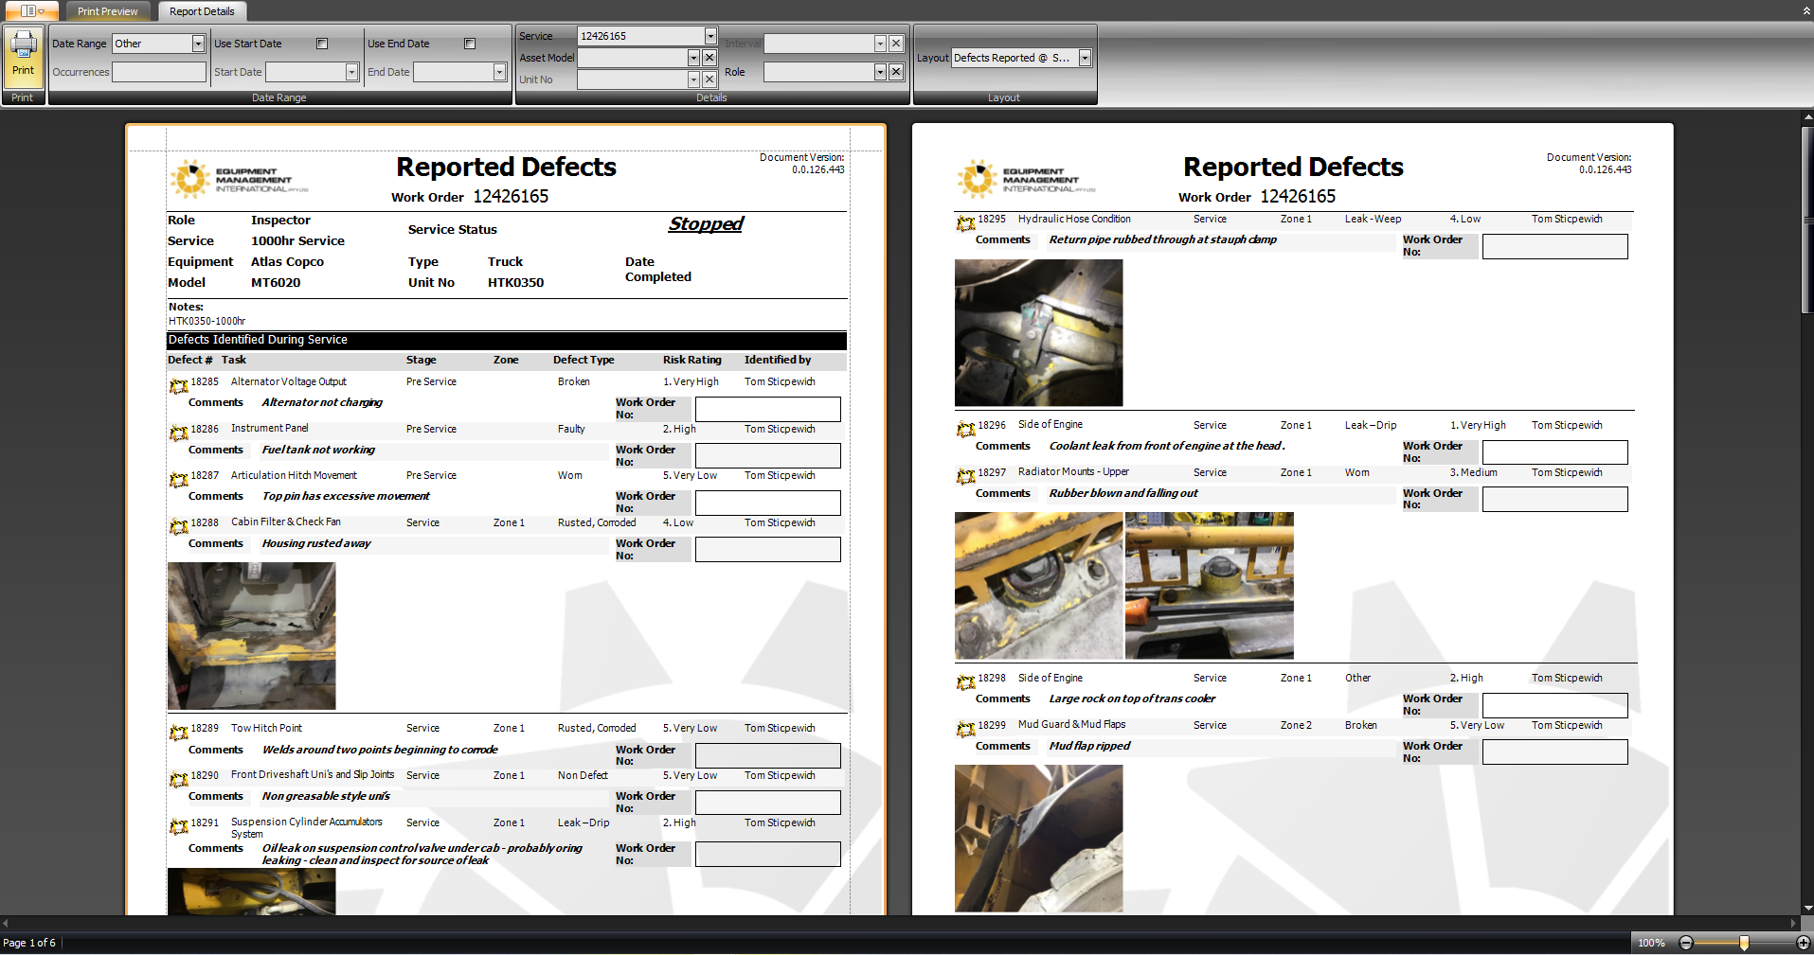The width and height of the screenshot is (1814, 955).
Task: Open the Date Range dropdown
Action: click(x=198, y=44)
